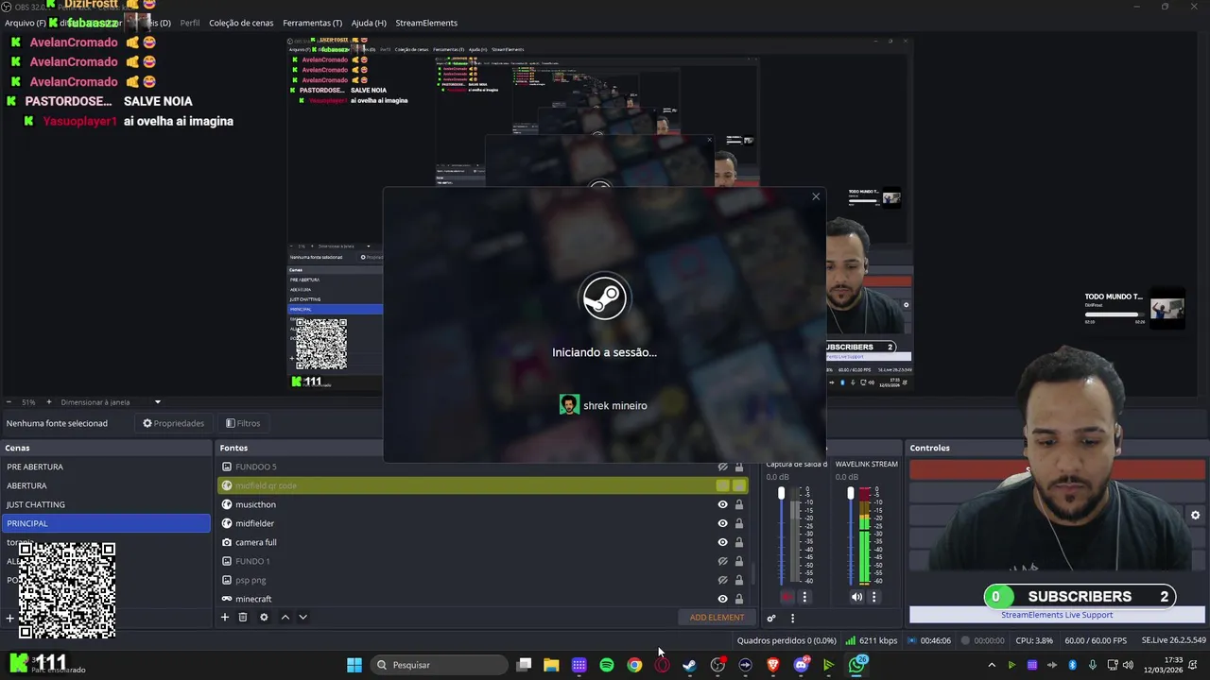The width and height of the screenshot is (1210, 680).
Task: Select the psp png source
Action: (251, 580)
